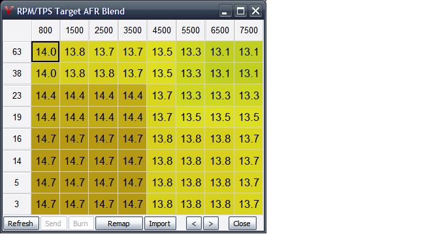446x251 pixels.
Task: Select the TPS 14 row header
Action: pos(17,161)
